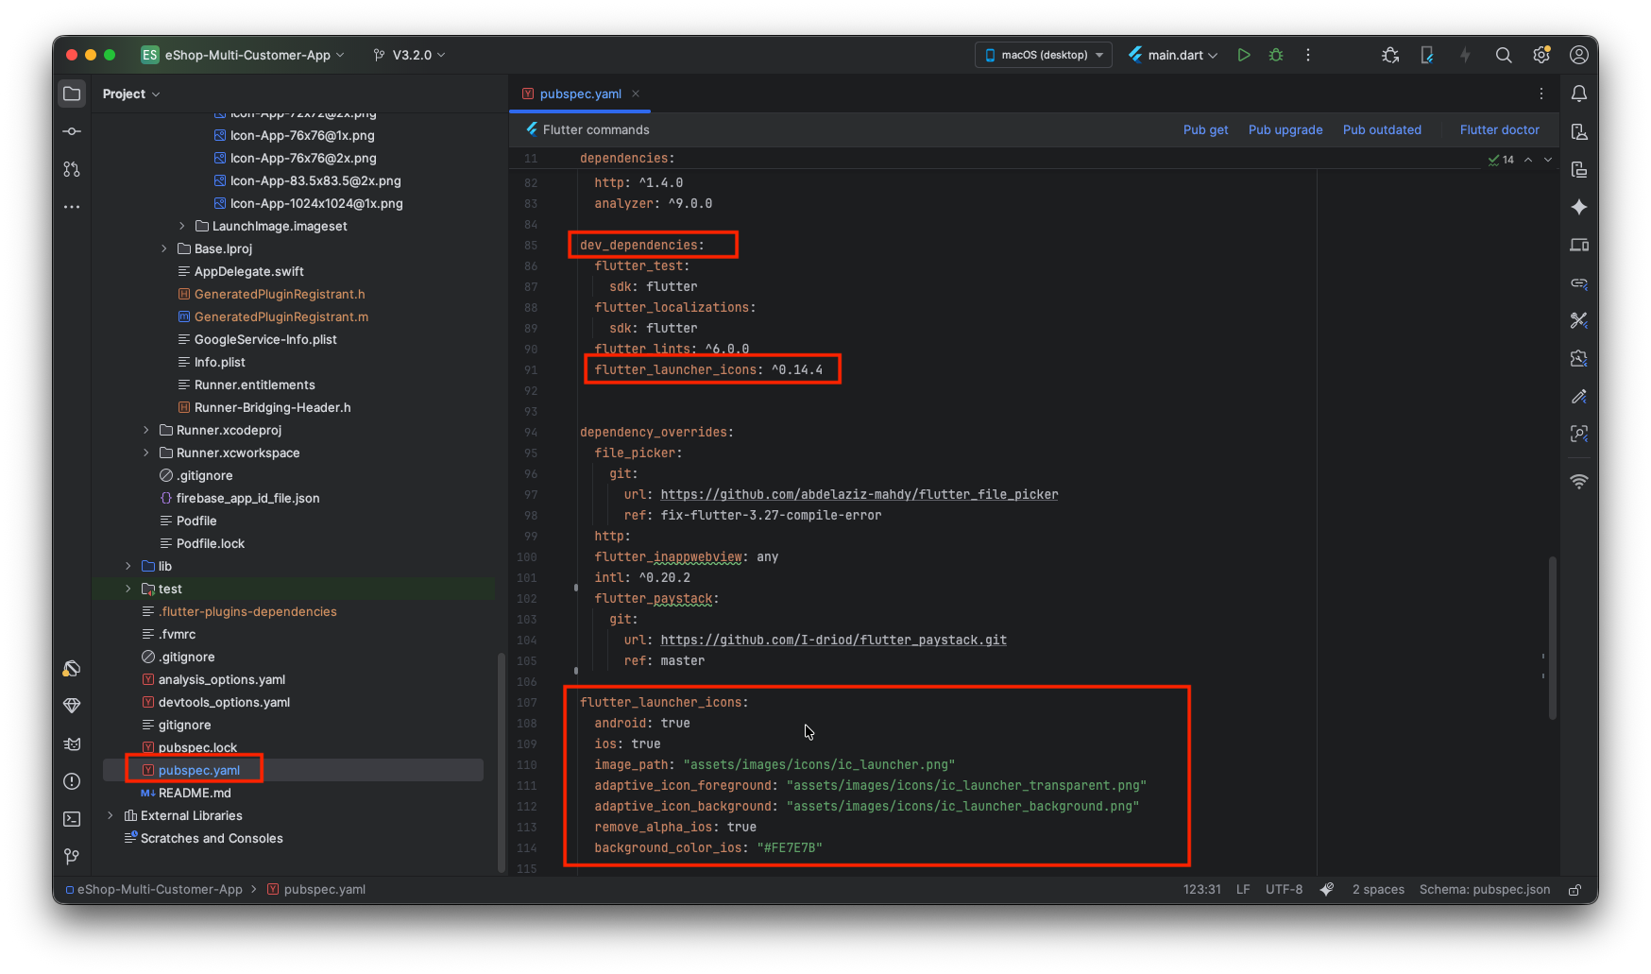Open Search Everywhere with the magnifier icon
Image resolution: width=1651 pixels, height=974 pixels.
click(x=1504, y=55)
